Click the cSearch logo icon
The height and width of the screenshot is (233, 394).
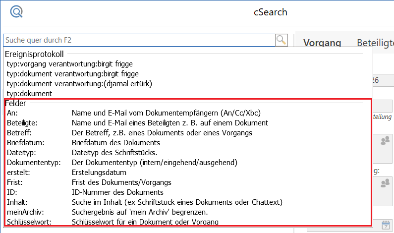(16, 11)
